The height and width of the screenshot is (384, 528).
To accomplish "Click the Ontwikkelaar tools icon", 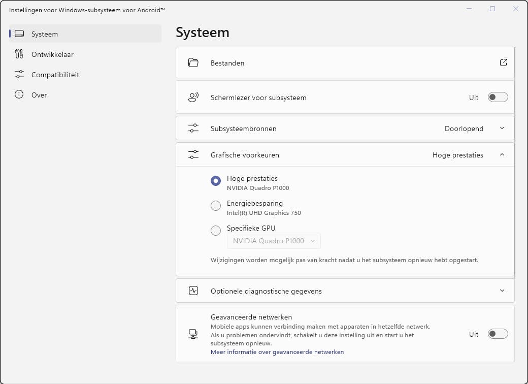I will coord(19,54).
